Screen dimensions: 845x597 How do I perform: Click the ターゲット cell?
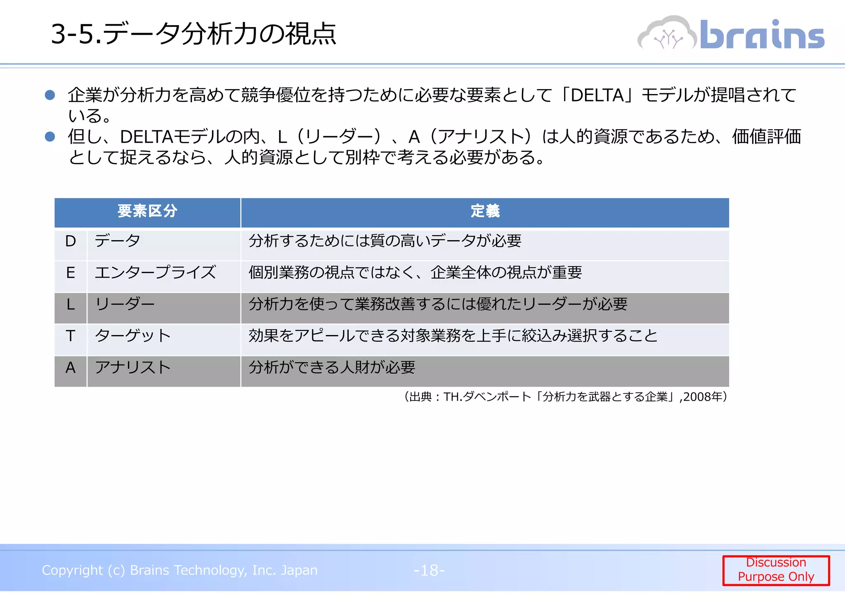(164, 340)
